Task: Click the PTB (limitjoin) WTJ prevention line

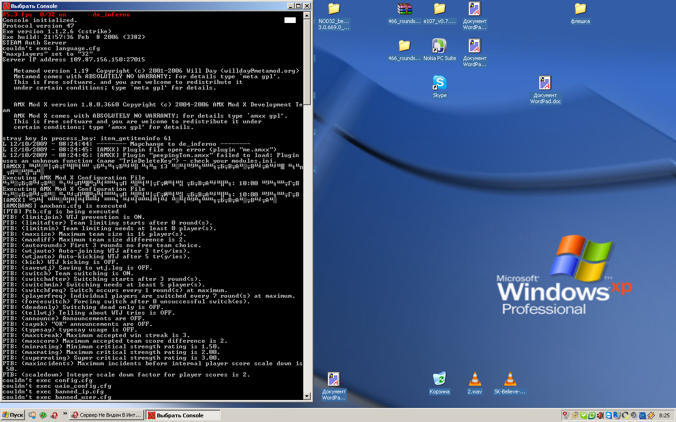Action: click(x=74, y=217)
